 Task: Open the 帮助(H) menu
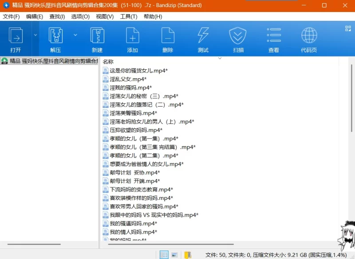coord(153,16)
